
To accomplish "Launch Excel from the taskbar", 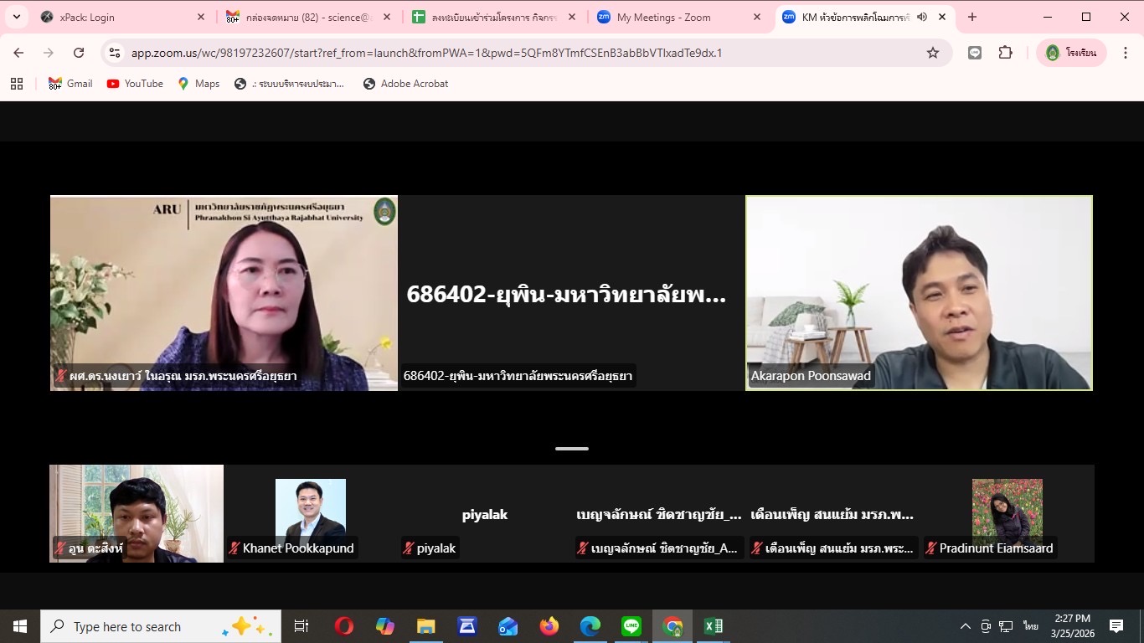I will [713, 626].
